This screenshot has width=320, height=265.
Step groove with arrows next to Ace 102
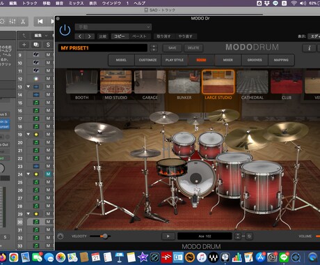[x=238, y=236]
